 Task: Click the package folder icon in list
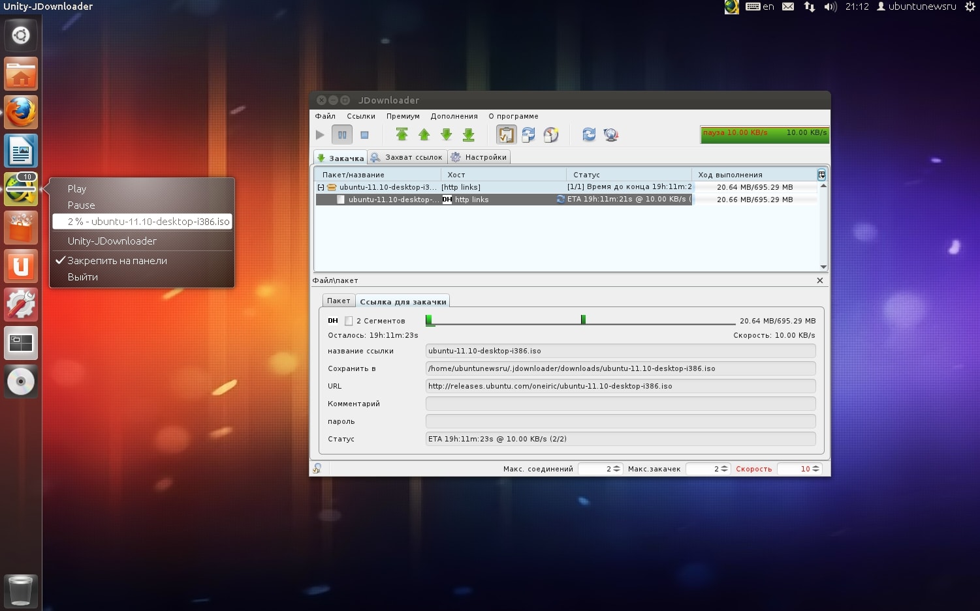pos(332,187)
